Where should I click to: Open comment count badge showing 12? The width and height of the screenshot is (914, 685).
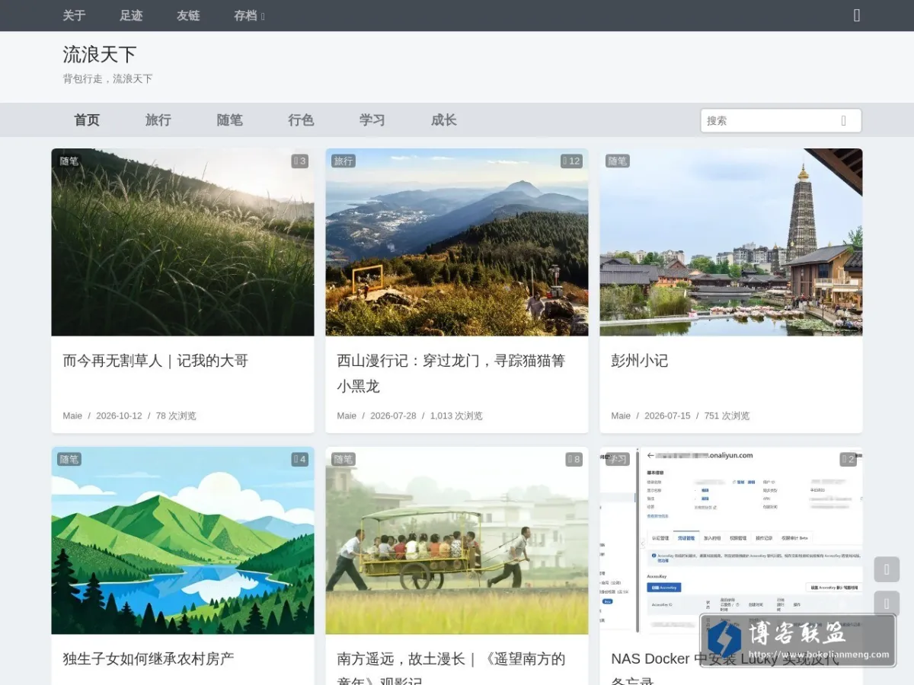[x=571, y=161]
